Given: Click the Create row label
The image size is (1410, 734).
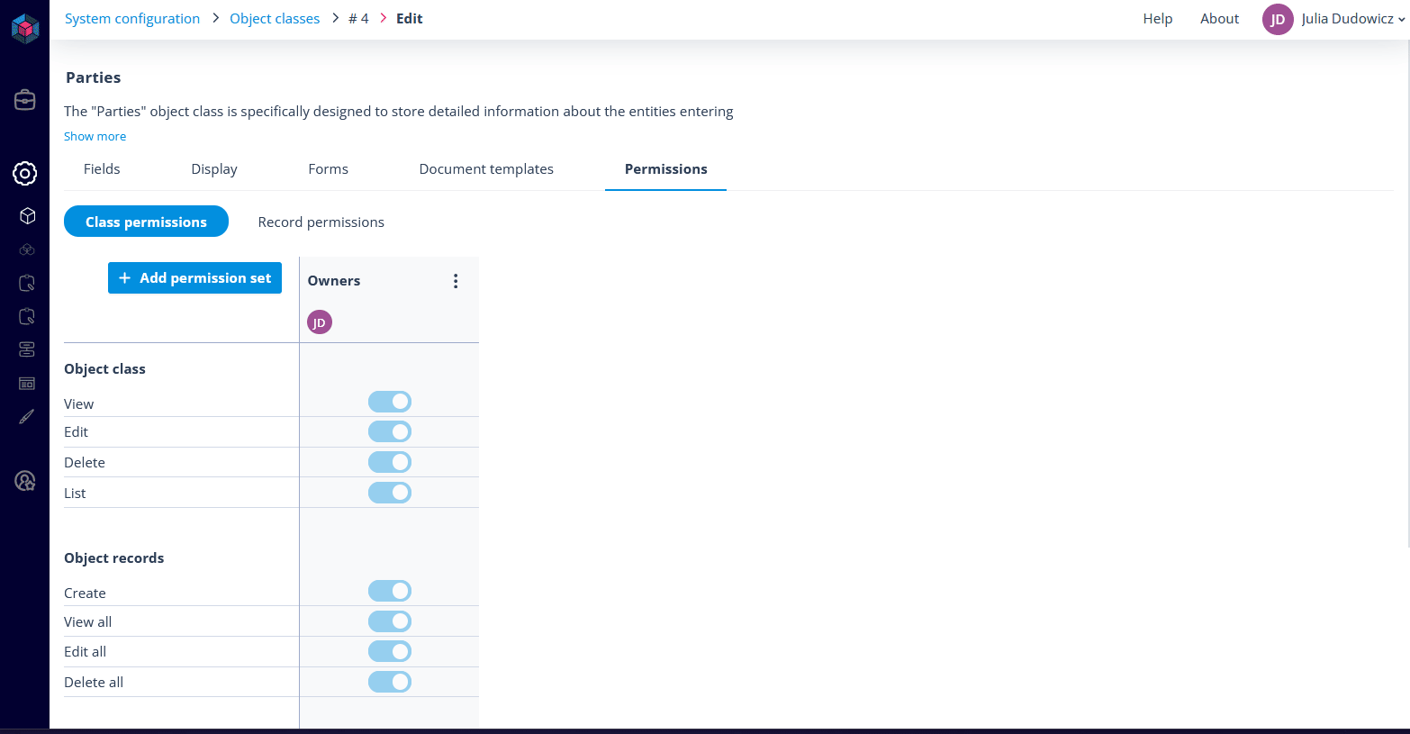Looking at the screenshot, I should pos(85,594).
